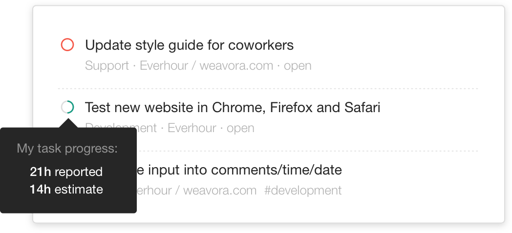Screen dimensions: 512x233
Task: Click red status circle beside Update style guide
Action: 67,45
